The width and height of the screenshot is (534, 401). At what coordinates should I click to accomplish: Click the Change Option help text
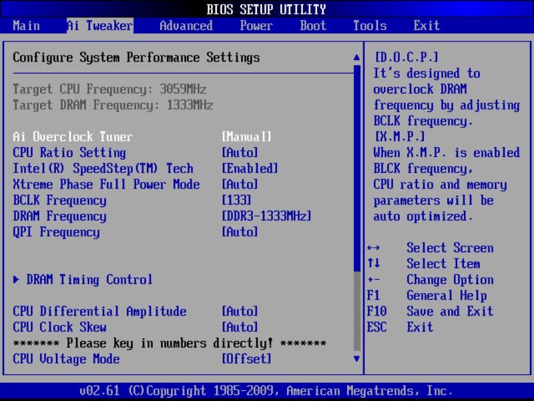coord(450,279)
